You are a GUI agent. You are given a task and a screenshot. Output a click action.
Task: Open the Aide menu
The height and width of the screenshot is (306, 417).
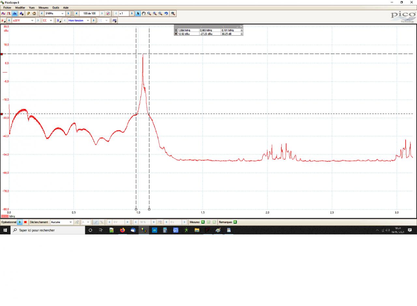66,7
